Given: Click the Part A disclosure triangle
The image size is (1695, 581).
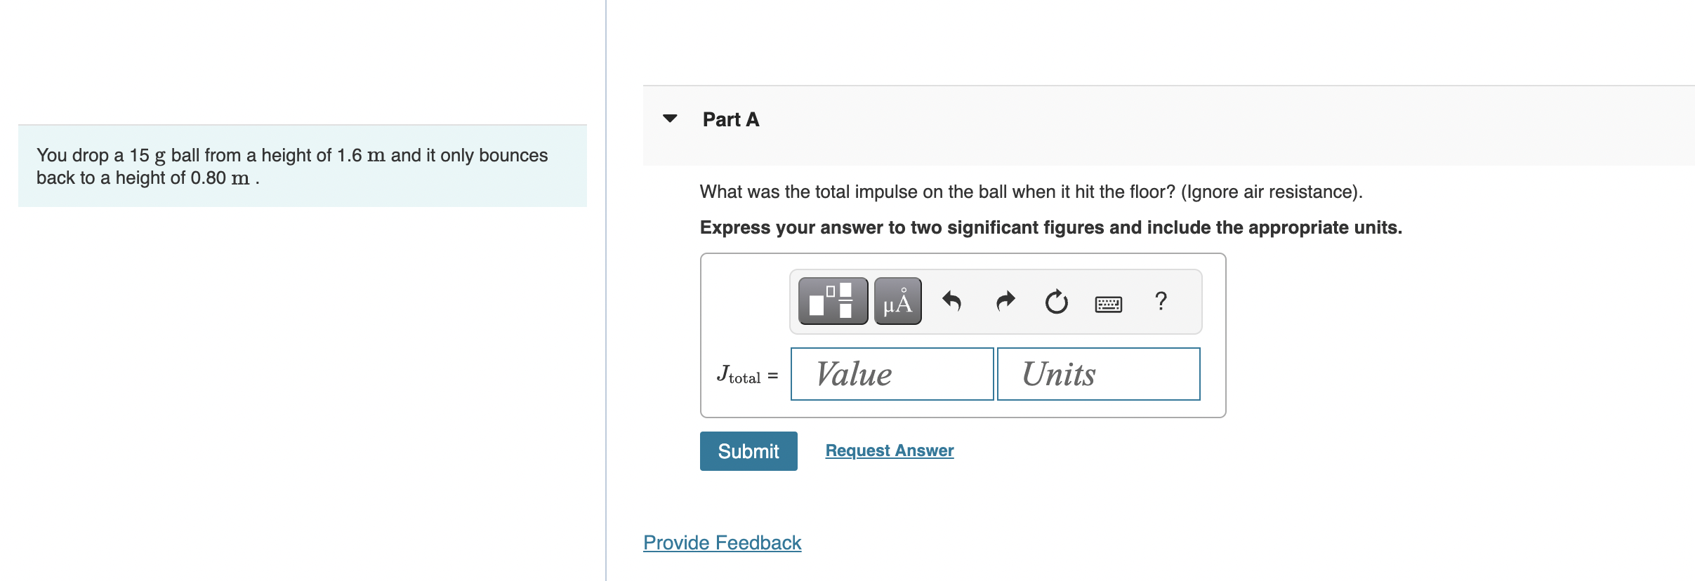Looking at the screenshot, I should pos(671,118).
